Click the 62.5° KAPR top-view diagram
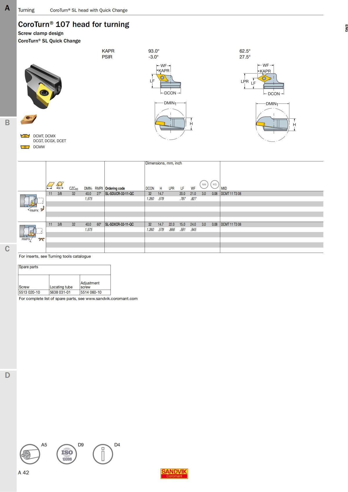The height and width of the screenshot is (492, 348). pos(262,80)
